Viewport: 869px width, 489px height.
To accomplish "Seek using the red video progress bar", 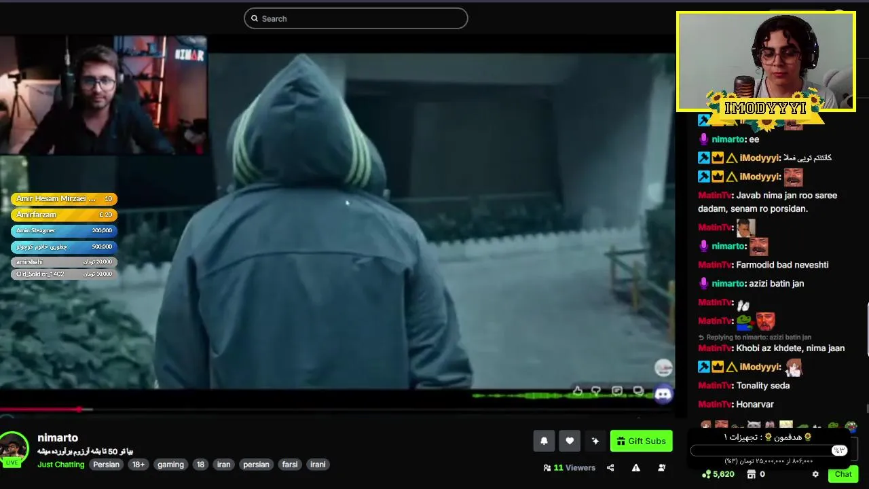I will click(x=41, y=409).
